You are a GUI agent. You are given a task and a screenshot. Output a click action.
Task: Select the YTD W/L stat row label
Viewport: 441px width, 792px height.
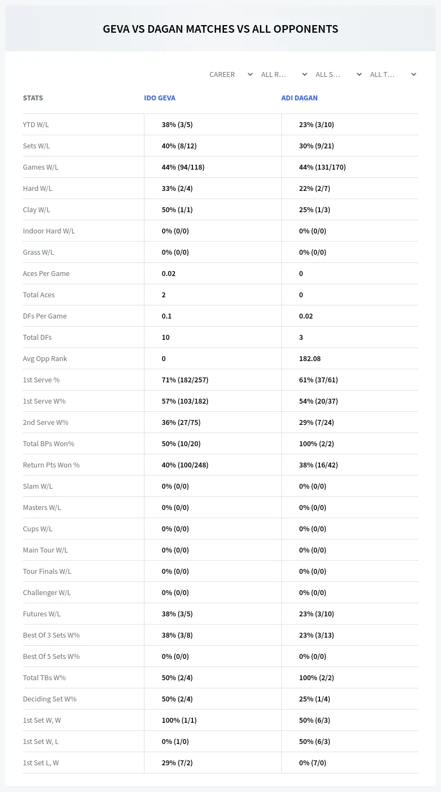click(36, 124)
